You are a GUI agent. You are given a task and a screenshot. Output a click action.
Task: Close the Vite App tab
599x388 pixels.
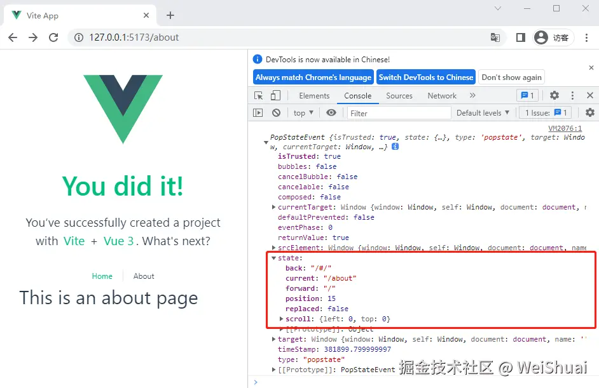pyautogui.click(x=146, y=15)
